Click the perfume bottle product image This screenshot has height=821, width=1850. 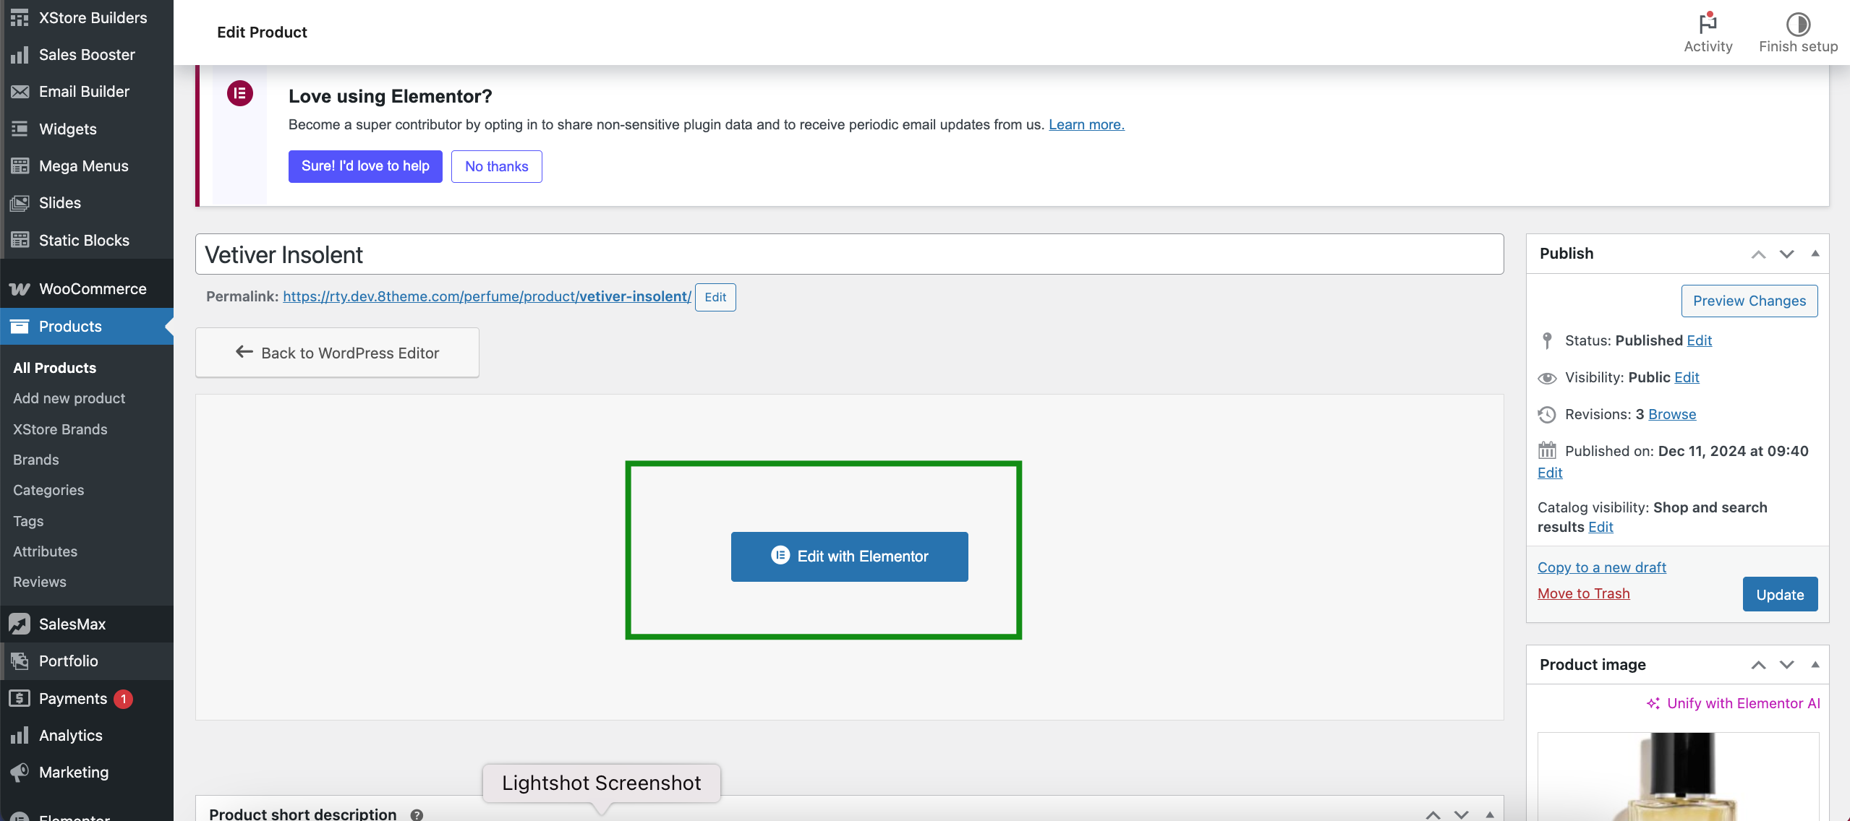point(1678,777)
